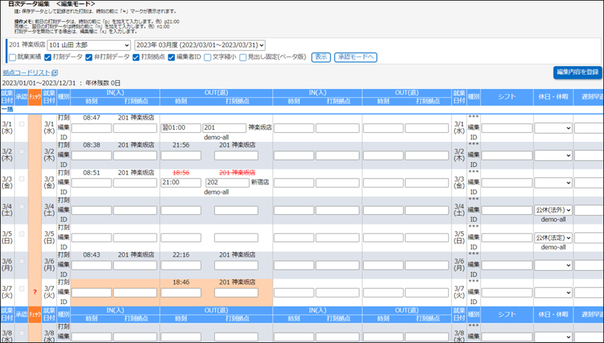Open the 3/1 holiday type dropdown
This screenshot has width=604, height=343.
point(553,128)
